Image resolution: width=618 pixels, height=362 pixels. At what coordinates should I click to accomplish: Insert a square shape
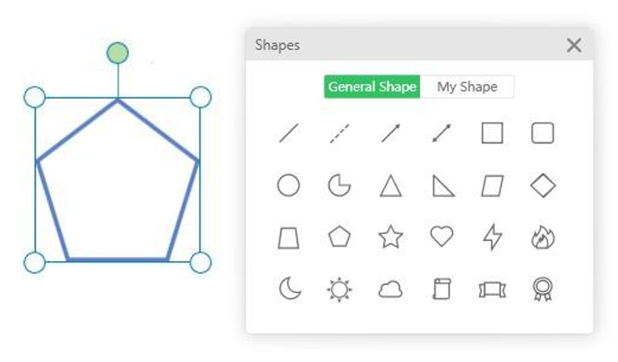pyautogui.click(x=492, y=134)
